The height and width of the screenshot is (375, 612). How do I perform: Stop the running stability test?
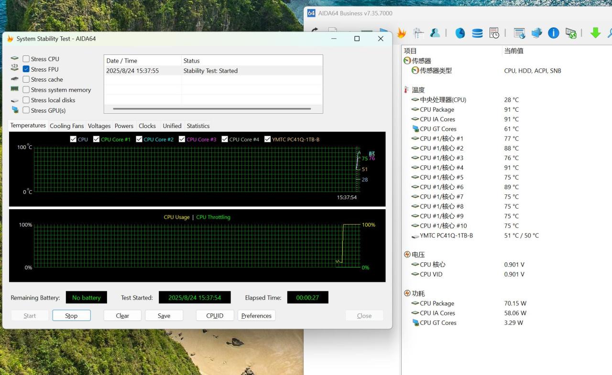71,316
